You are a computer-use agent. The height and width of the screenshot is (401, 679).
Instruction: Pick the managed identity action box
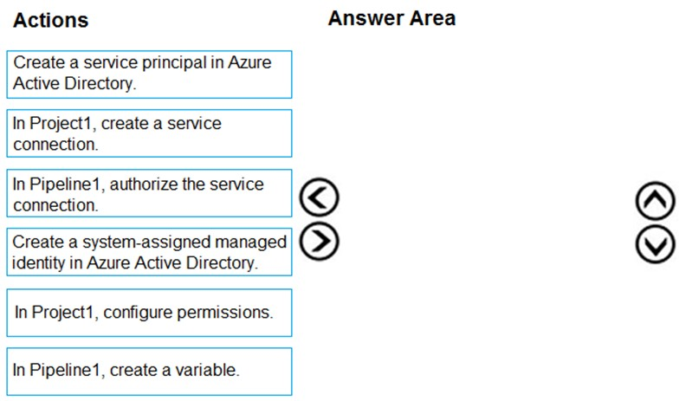pyautogui.click(x=149, y=252)
